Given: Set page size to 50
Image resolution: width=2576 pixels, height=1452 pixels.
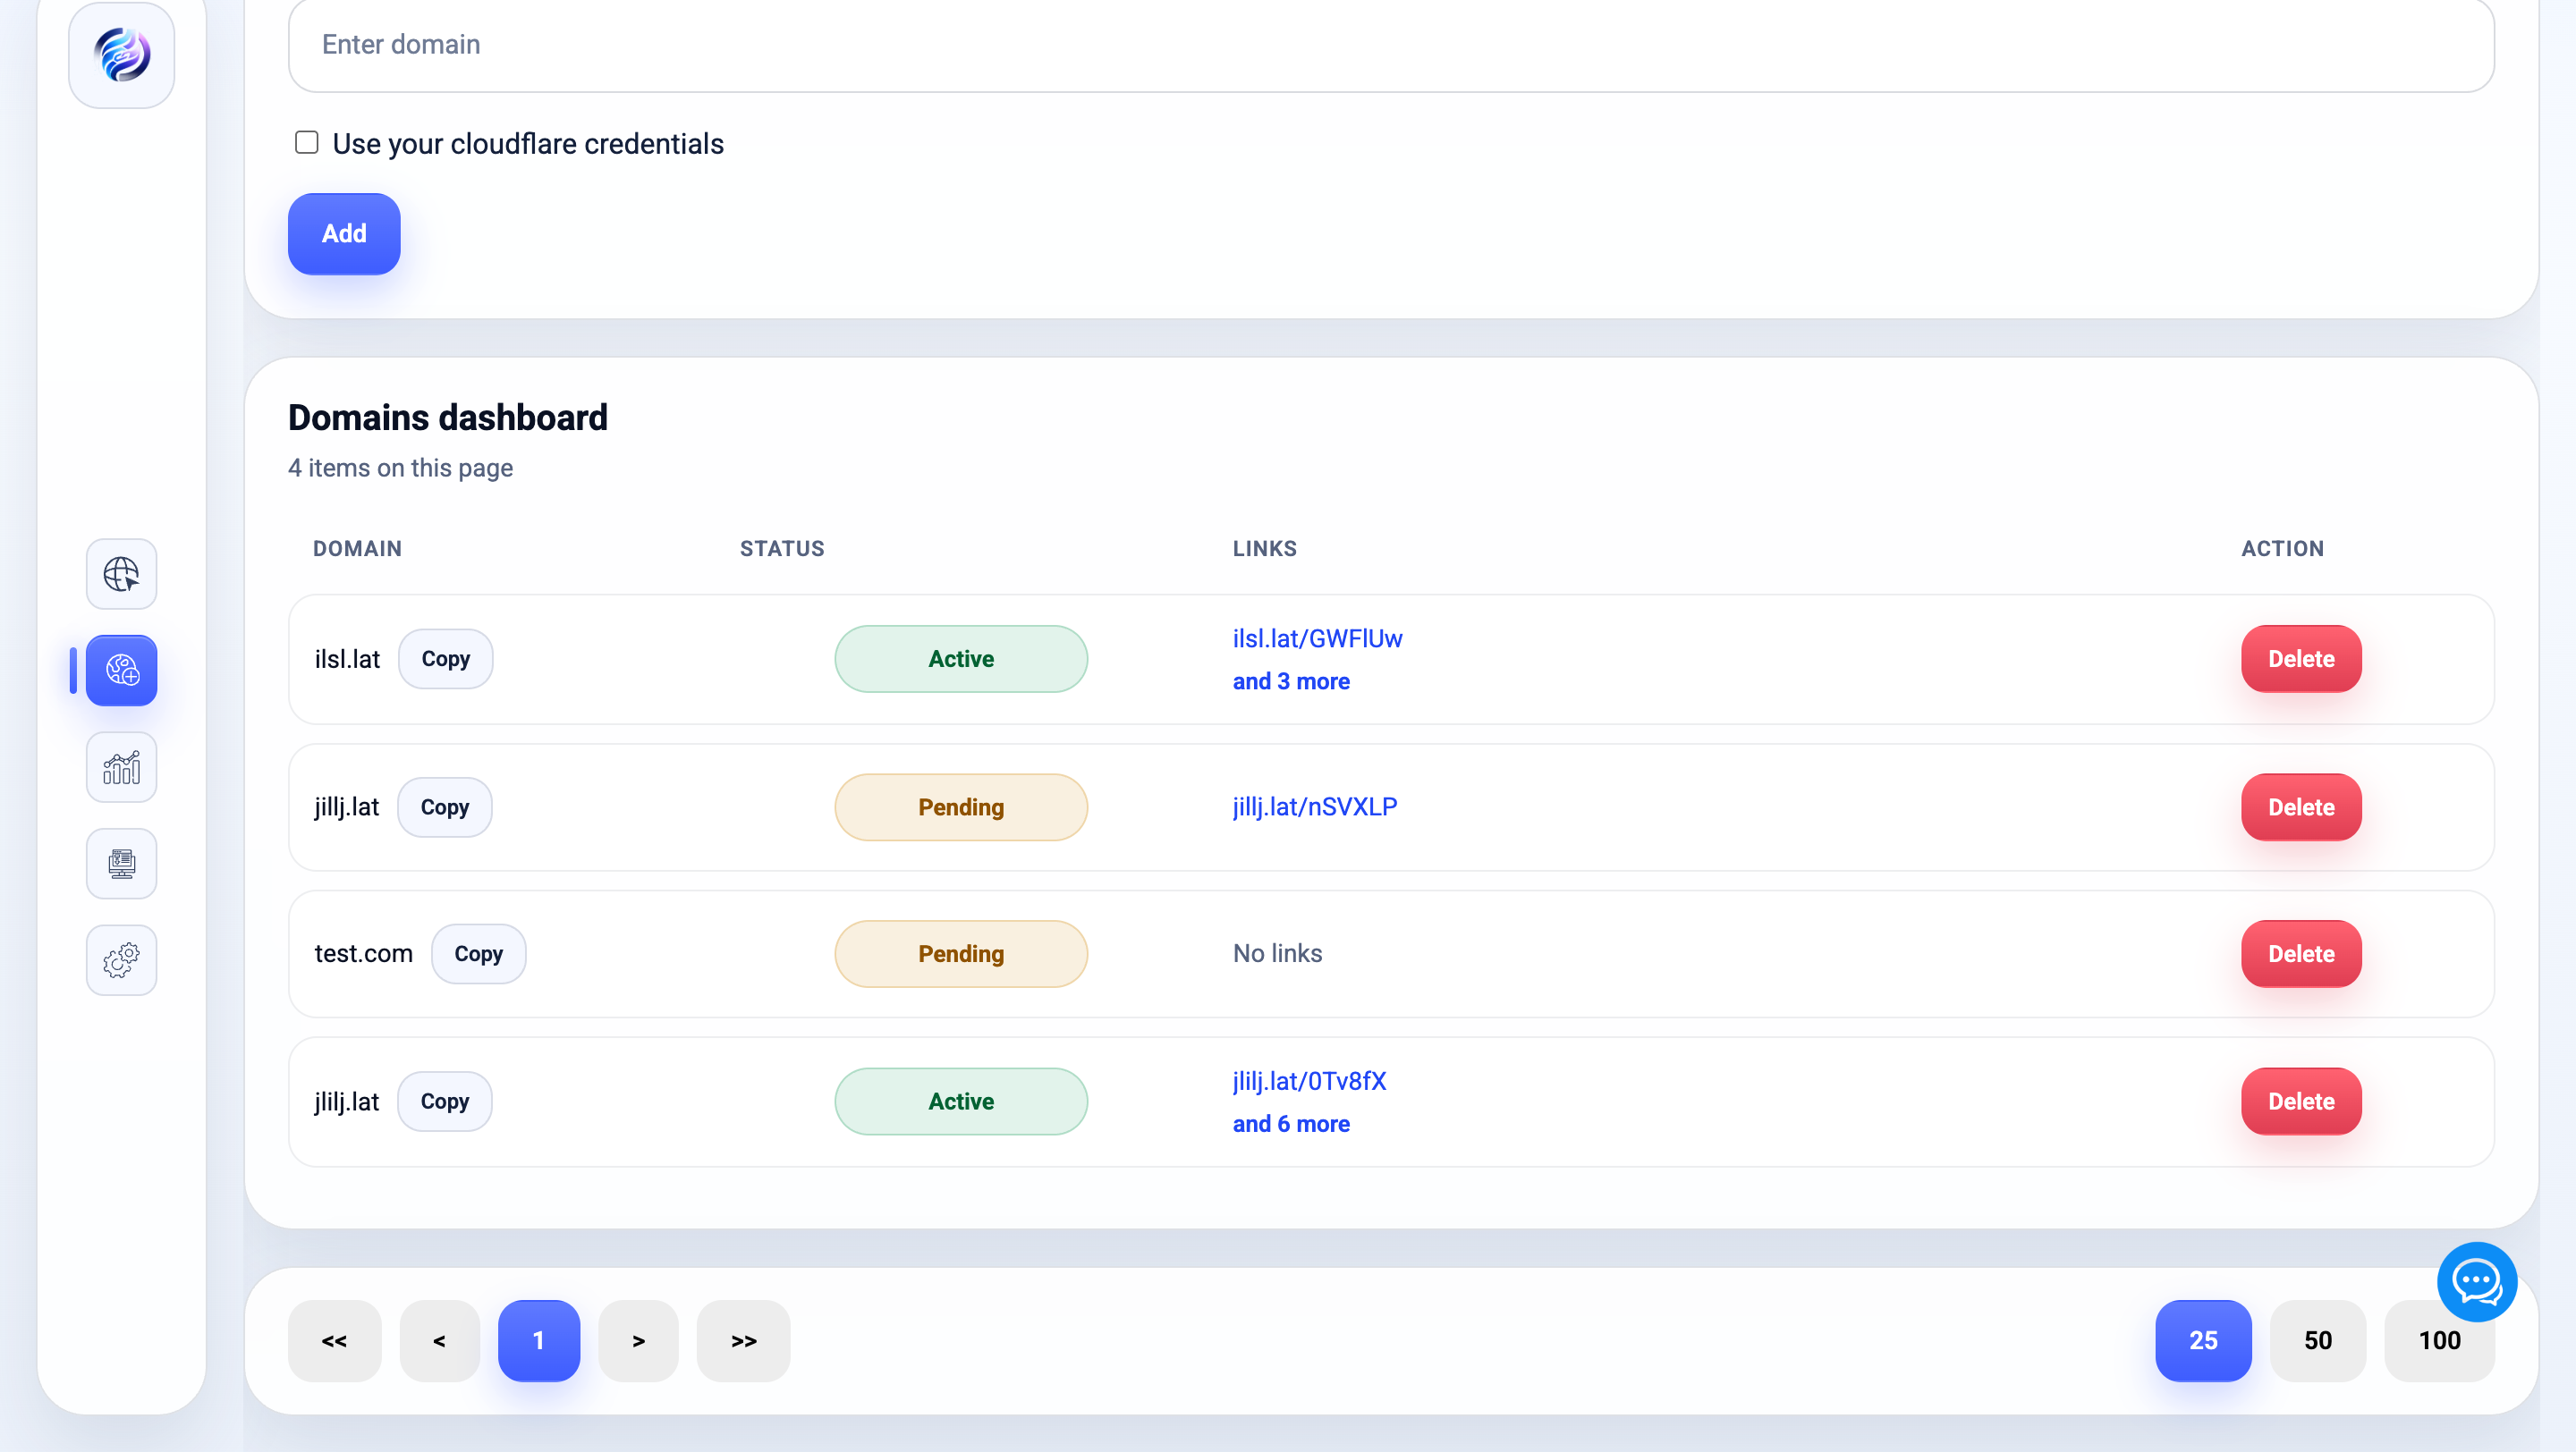Looking at the screenshot, I should (x=2317, y=1340).
